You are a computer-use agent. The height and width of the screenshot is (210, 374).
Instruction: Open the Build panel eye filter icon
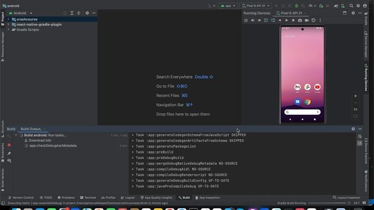click(x=9, y=161)
